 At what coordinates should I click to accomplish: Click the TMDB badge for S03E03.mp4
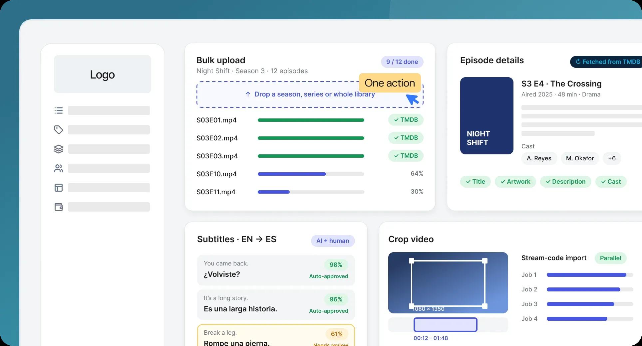pos(406,156)
